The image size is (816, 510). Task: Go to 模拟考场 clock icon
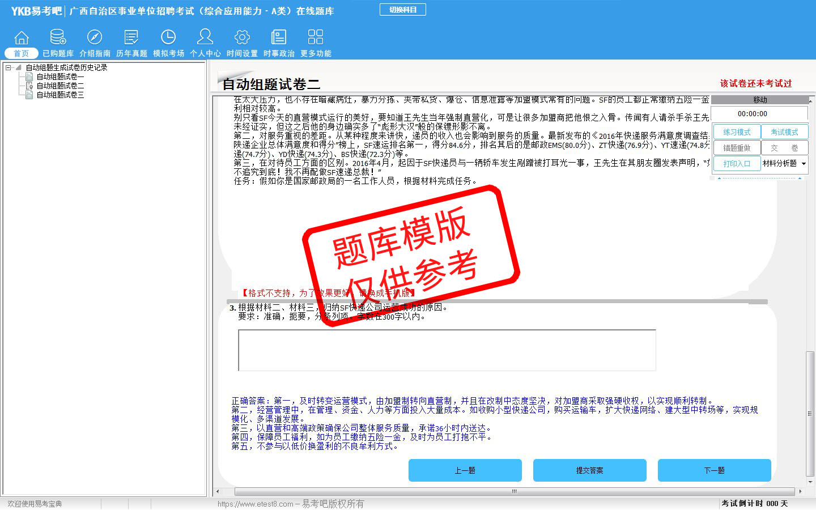168,38
